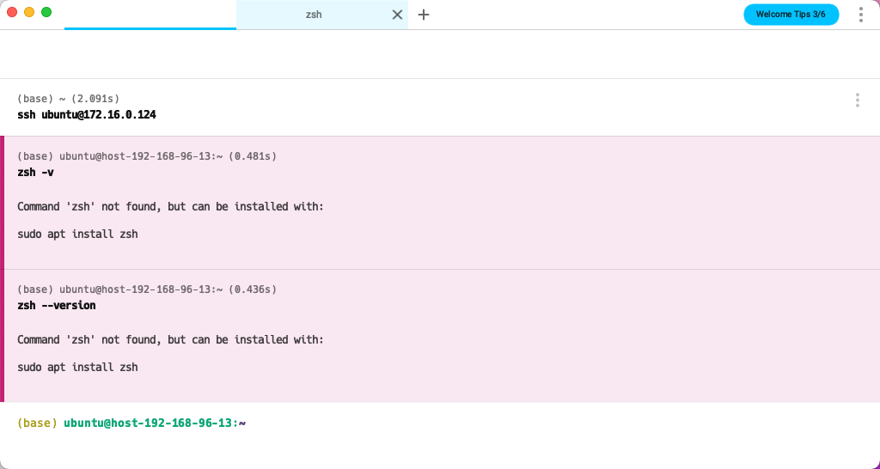Close the window with red button
Image resolution: width=880 pixels, height=469 pixels.
pyautogui.click(x=12, y=12)
